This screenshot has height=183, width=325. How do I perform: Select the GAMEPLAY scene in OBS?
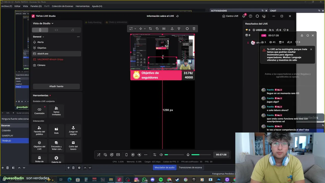click(x=14, y=136)
